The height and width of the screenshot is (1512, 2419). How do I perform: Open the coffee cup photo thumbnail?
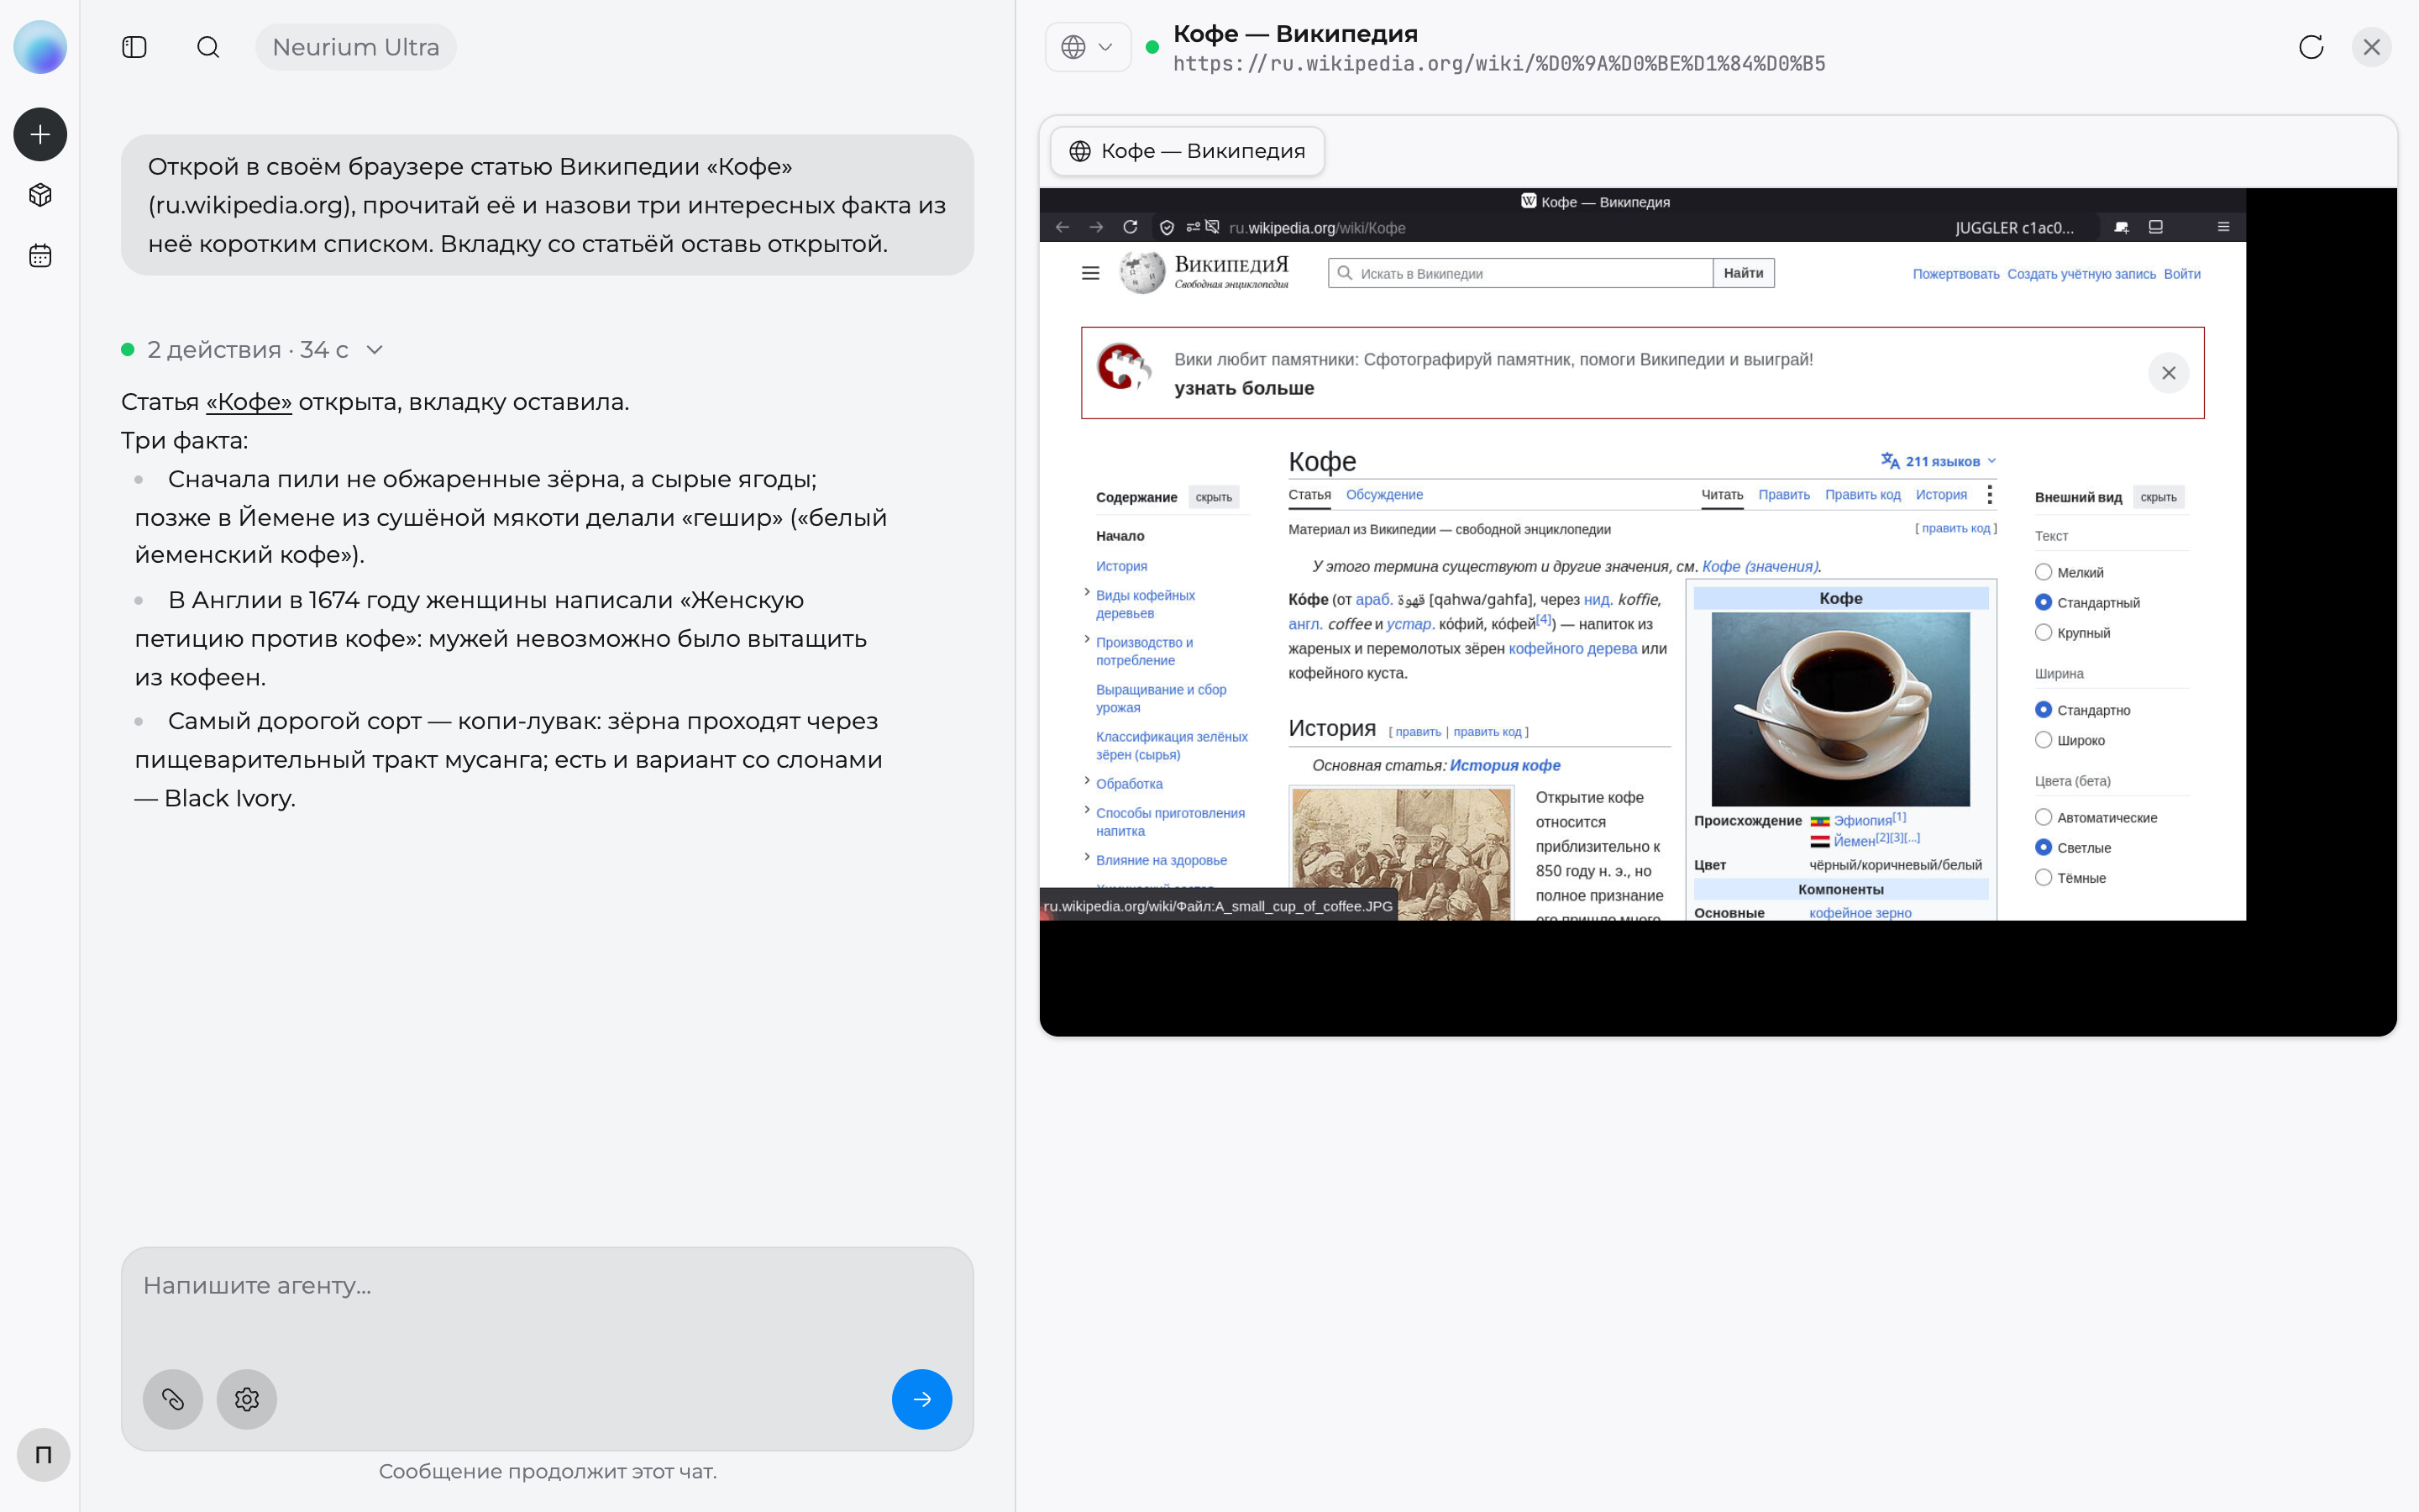click(1840, 709)
